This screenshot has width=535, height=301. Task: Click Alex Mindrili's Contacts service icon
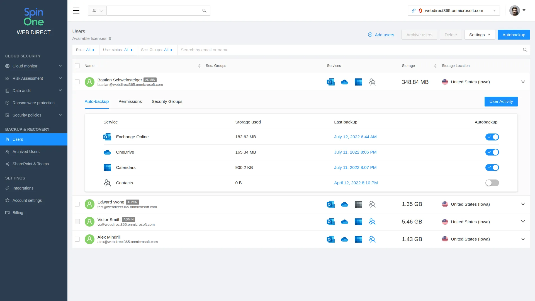click(x=372, y=239)
